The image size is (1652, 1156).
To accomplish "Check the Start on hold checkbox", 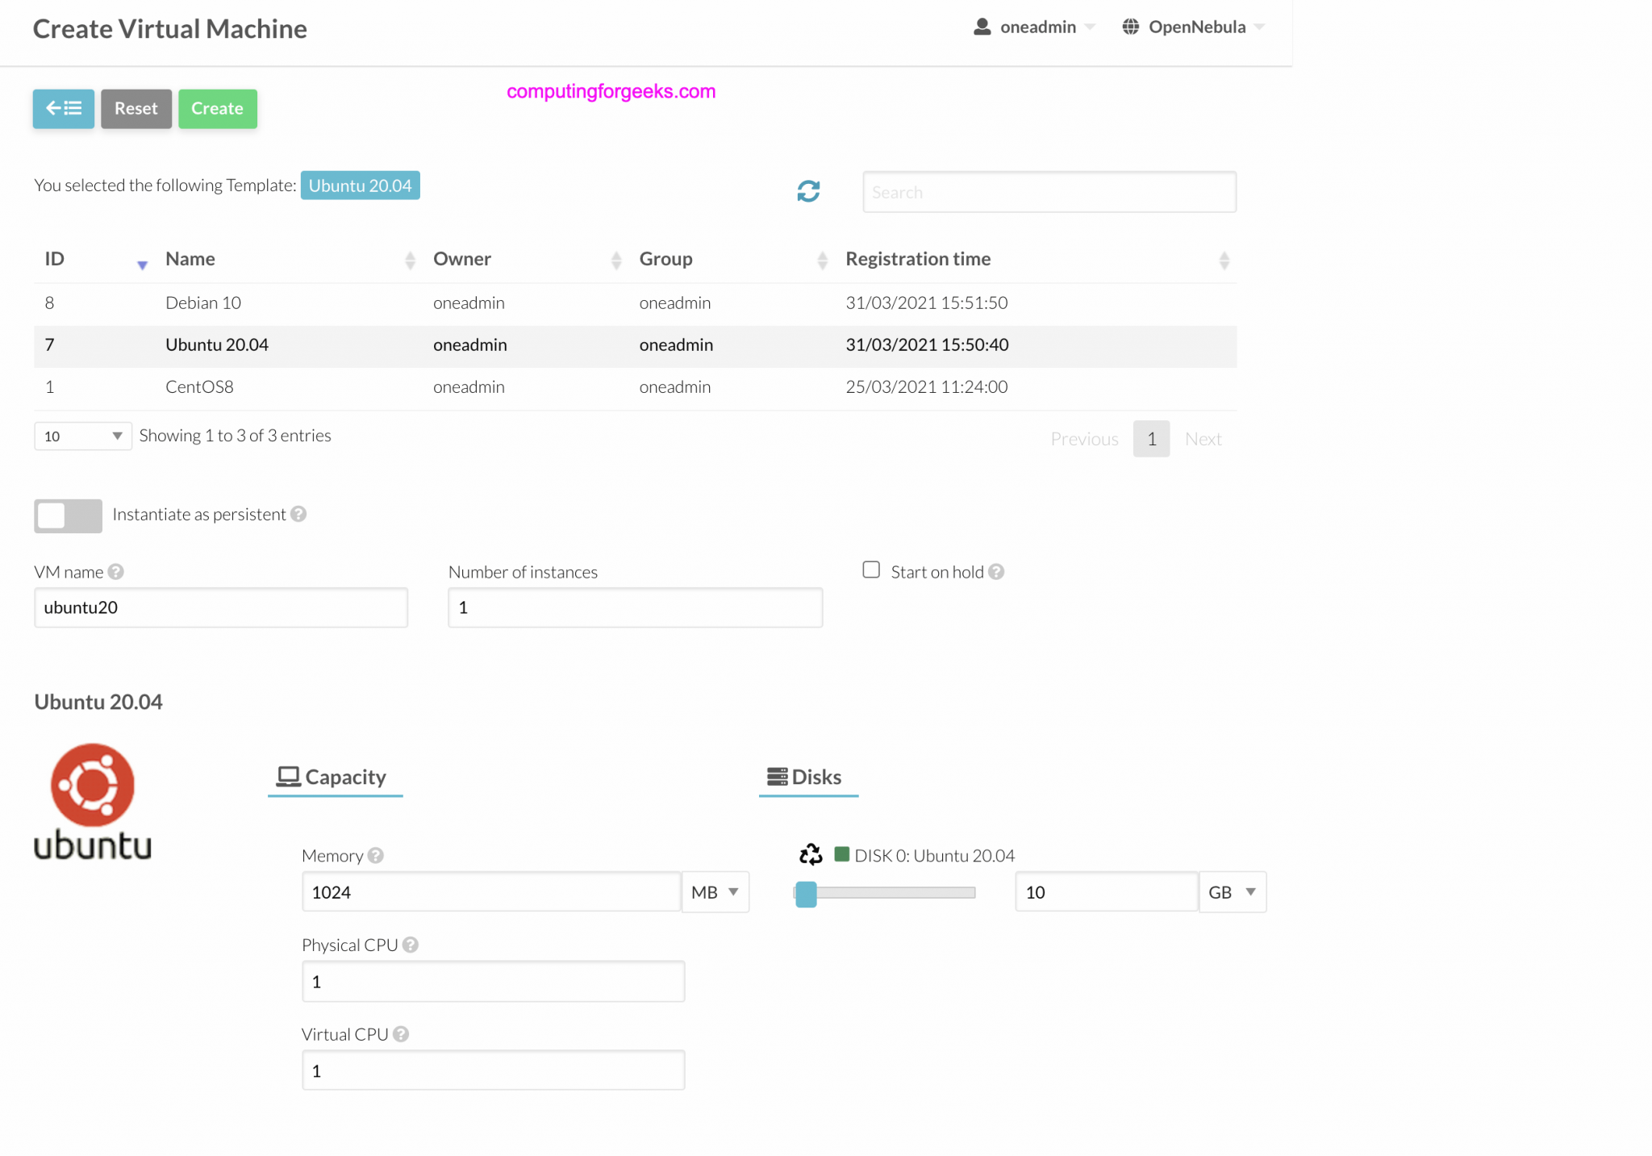I will tap(871, 570).
